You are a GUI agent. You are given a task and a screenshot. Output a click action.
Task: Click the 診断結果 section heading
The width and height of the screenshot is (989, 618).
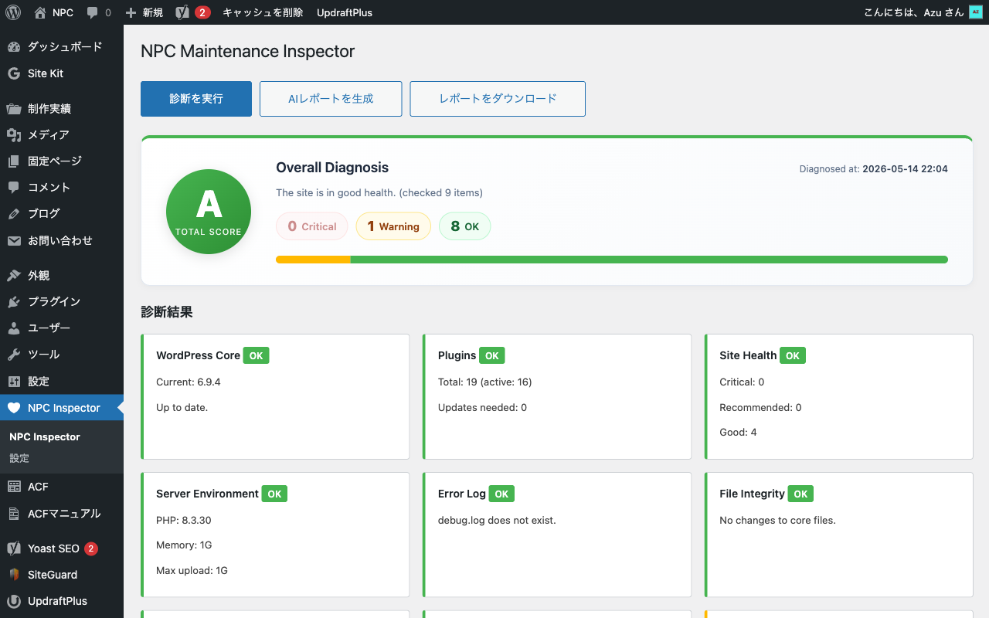(167, 312)
